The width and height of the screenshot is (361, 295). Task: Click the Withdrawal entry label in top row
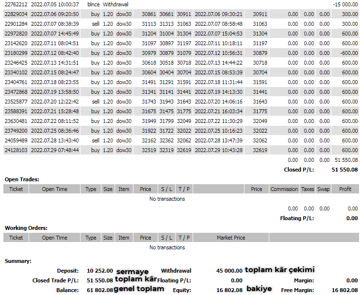(115, 4)
